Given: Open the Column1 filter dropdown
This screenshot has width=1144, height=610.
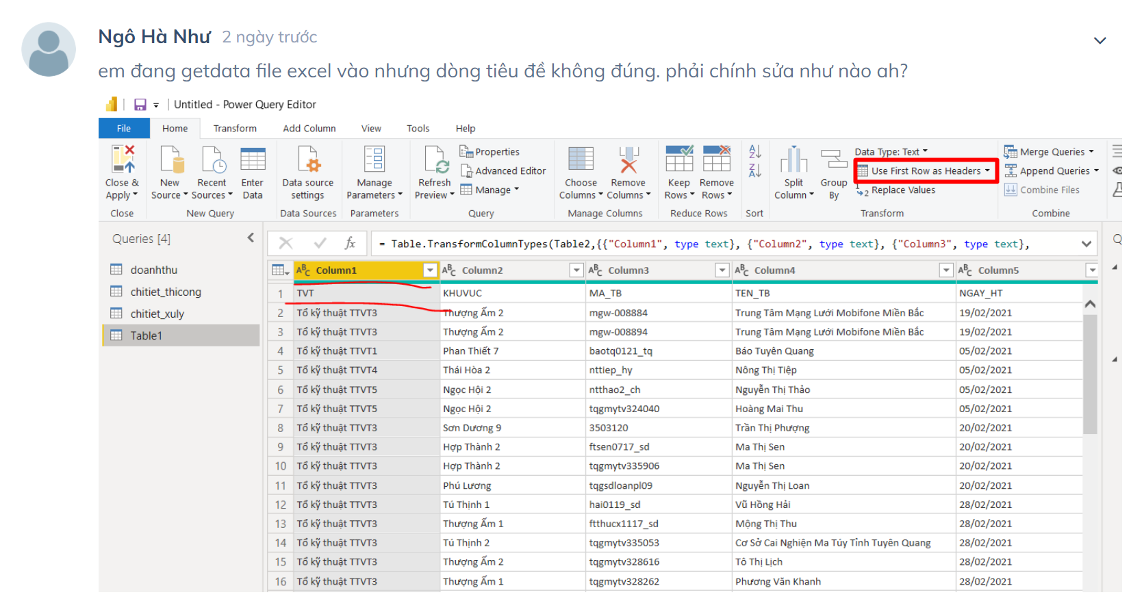Looking at the screenshot, I should click(430, 270).
